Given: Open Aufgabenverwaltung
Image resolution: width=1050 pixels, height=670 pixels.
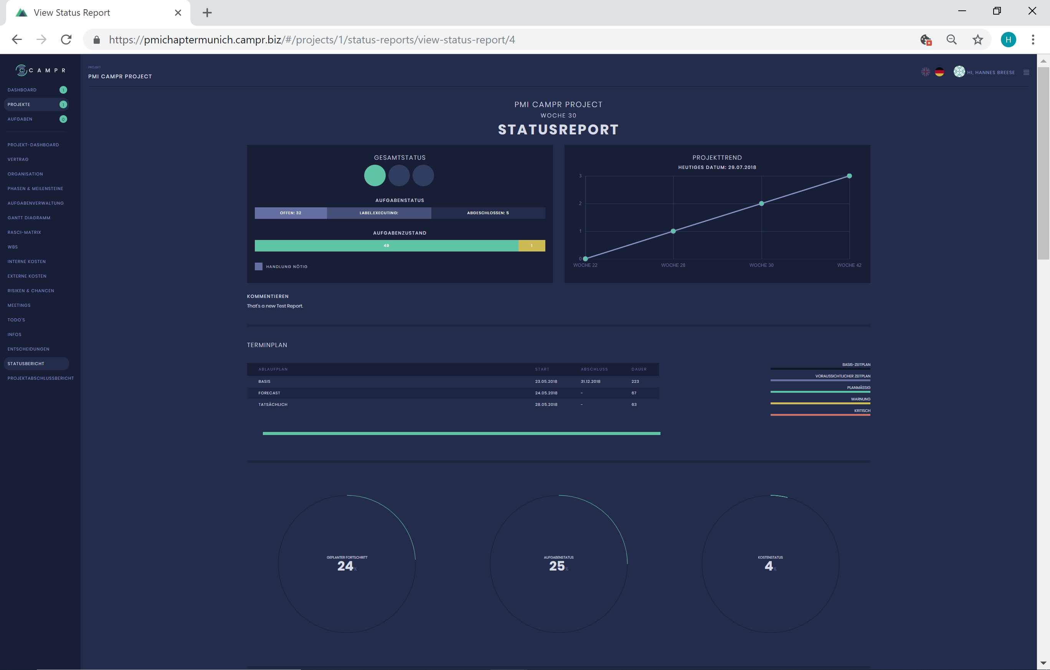Looking at the screenshot, I should tap(36, 203).
